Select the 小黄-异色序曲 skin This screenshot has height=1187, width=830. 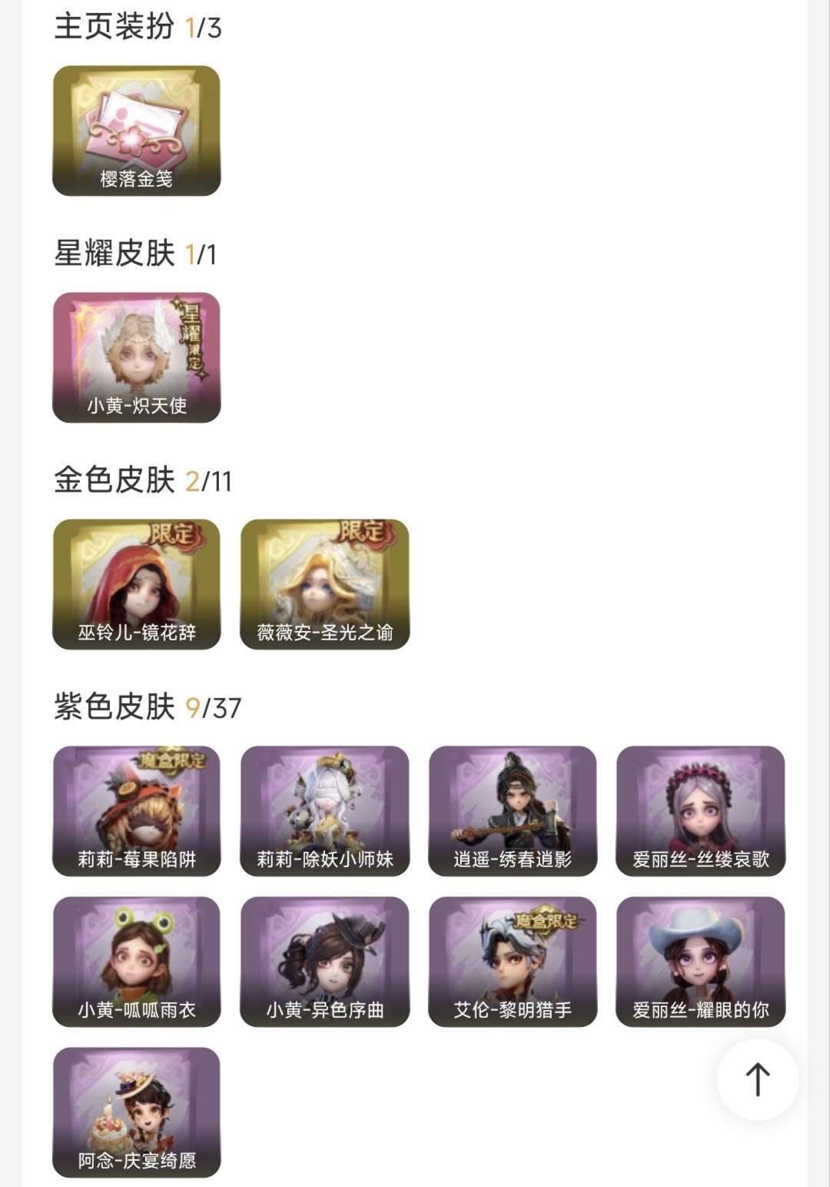pyautogui.click(x=324, y=962)
